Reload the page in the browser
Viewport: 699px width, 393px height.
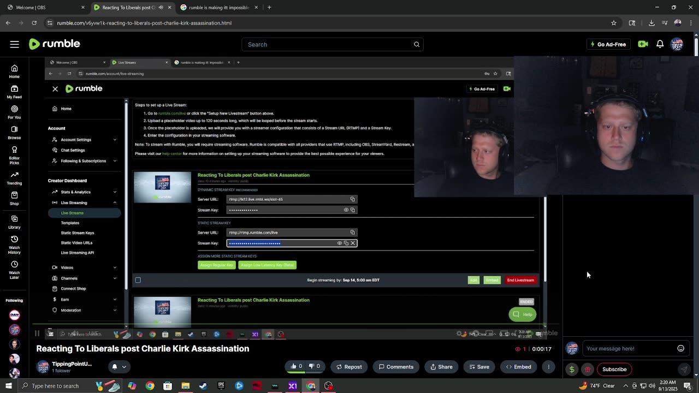point(34,23)
